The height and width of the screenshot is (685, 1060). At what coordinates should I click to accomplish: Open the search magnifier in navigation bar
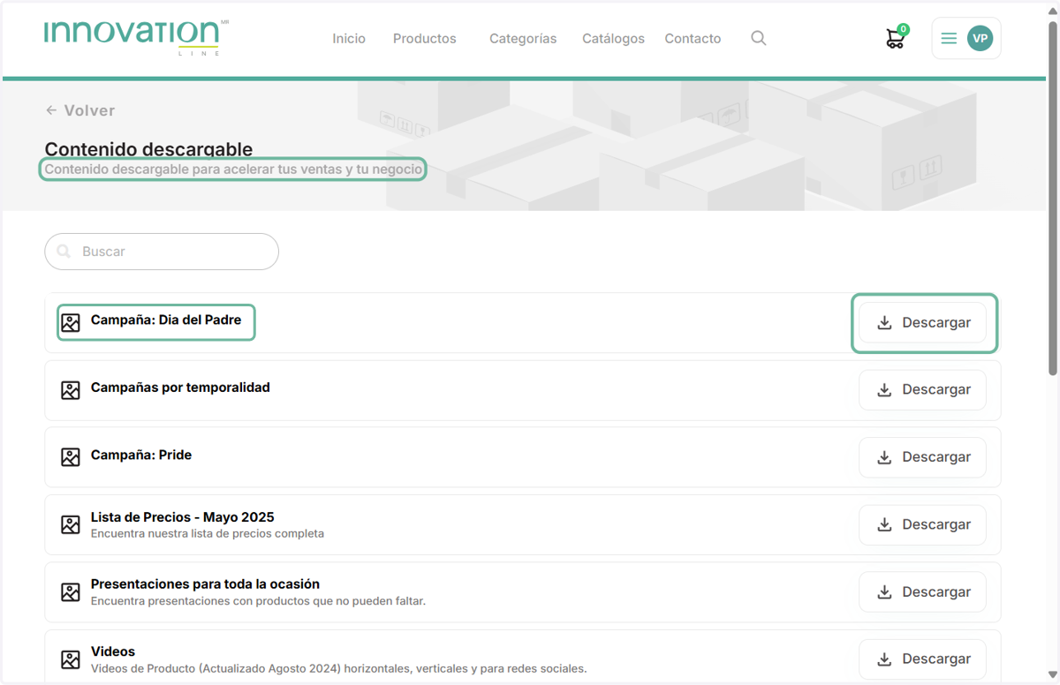(758, 38)
